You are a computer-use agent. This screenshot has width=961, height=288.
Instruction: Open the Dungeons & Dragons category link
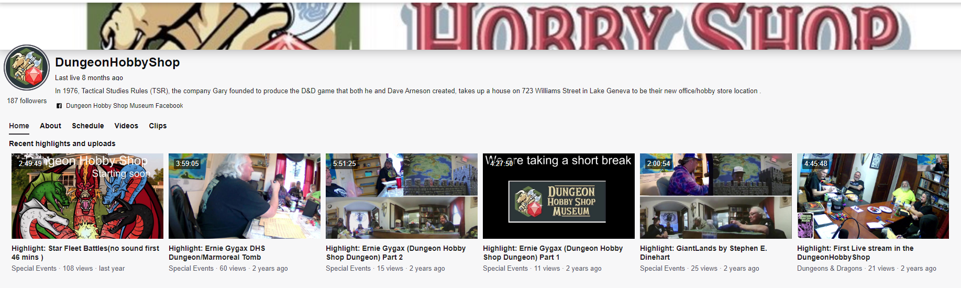pos(830,269)
